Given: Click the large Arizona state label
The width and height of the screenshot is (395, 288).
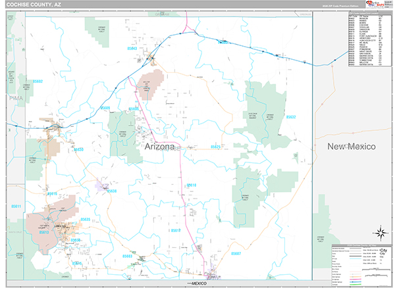Looking at the screenshot, I should coord(159,147).
